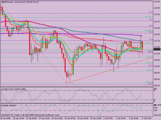Click the 212.05 price axis label
The width and height of the screenshot is (161, 120).
click(157, 34)
